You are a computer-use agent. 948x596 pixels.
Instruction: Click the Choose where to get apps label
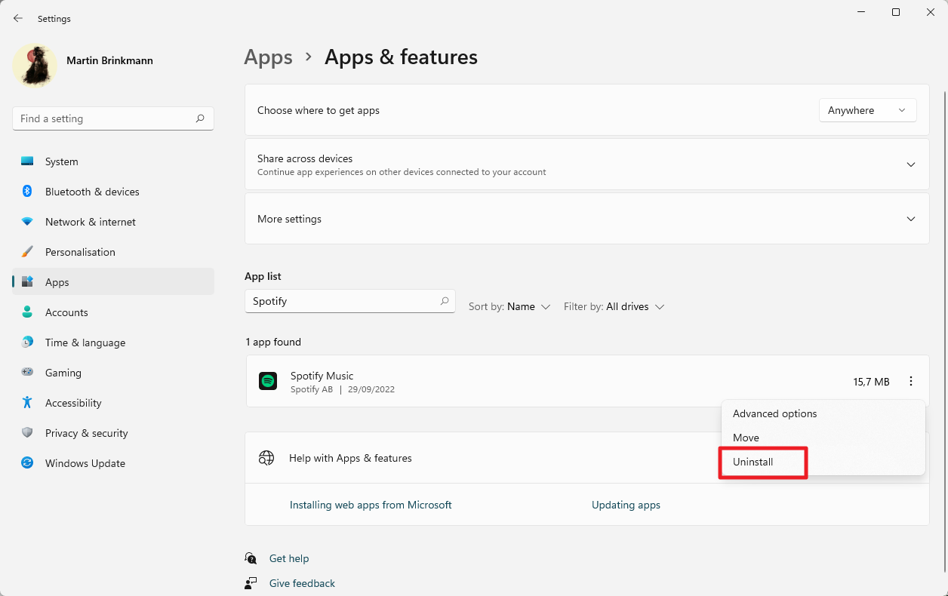319,110
